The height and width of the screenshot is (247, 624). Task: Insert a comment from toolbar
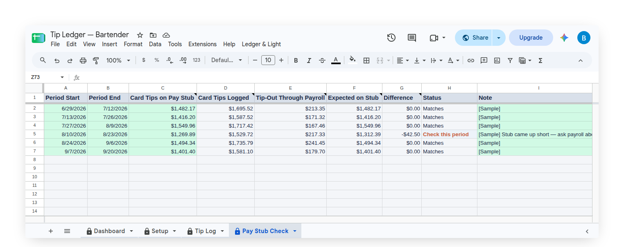pyautogui.click(x=484, y=60)
